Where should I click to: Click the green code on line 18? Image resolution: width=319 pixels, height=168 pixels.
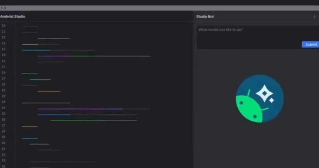[30, 74]
